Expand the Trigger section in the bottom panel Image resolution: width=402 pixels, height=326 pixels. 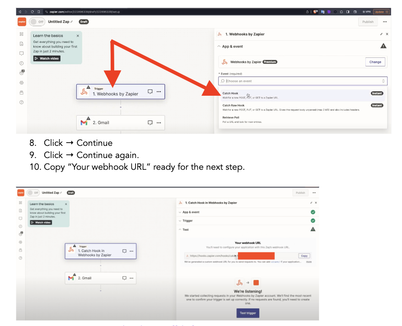(187, 221)
